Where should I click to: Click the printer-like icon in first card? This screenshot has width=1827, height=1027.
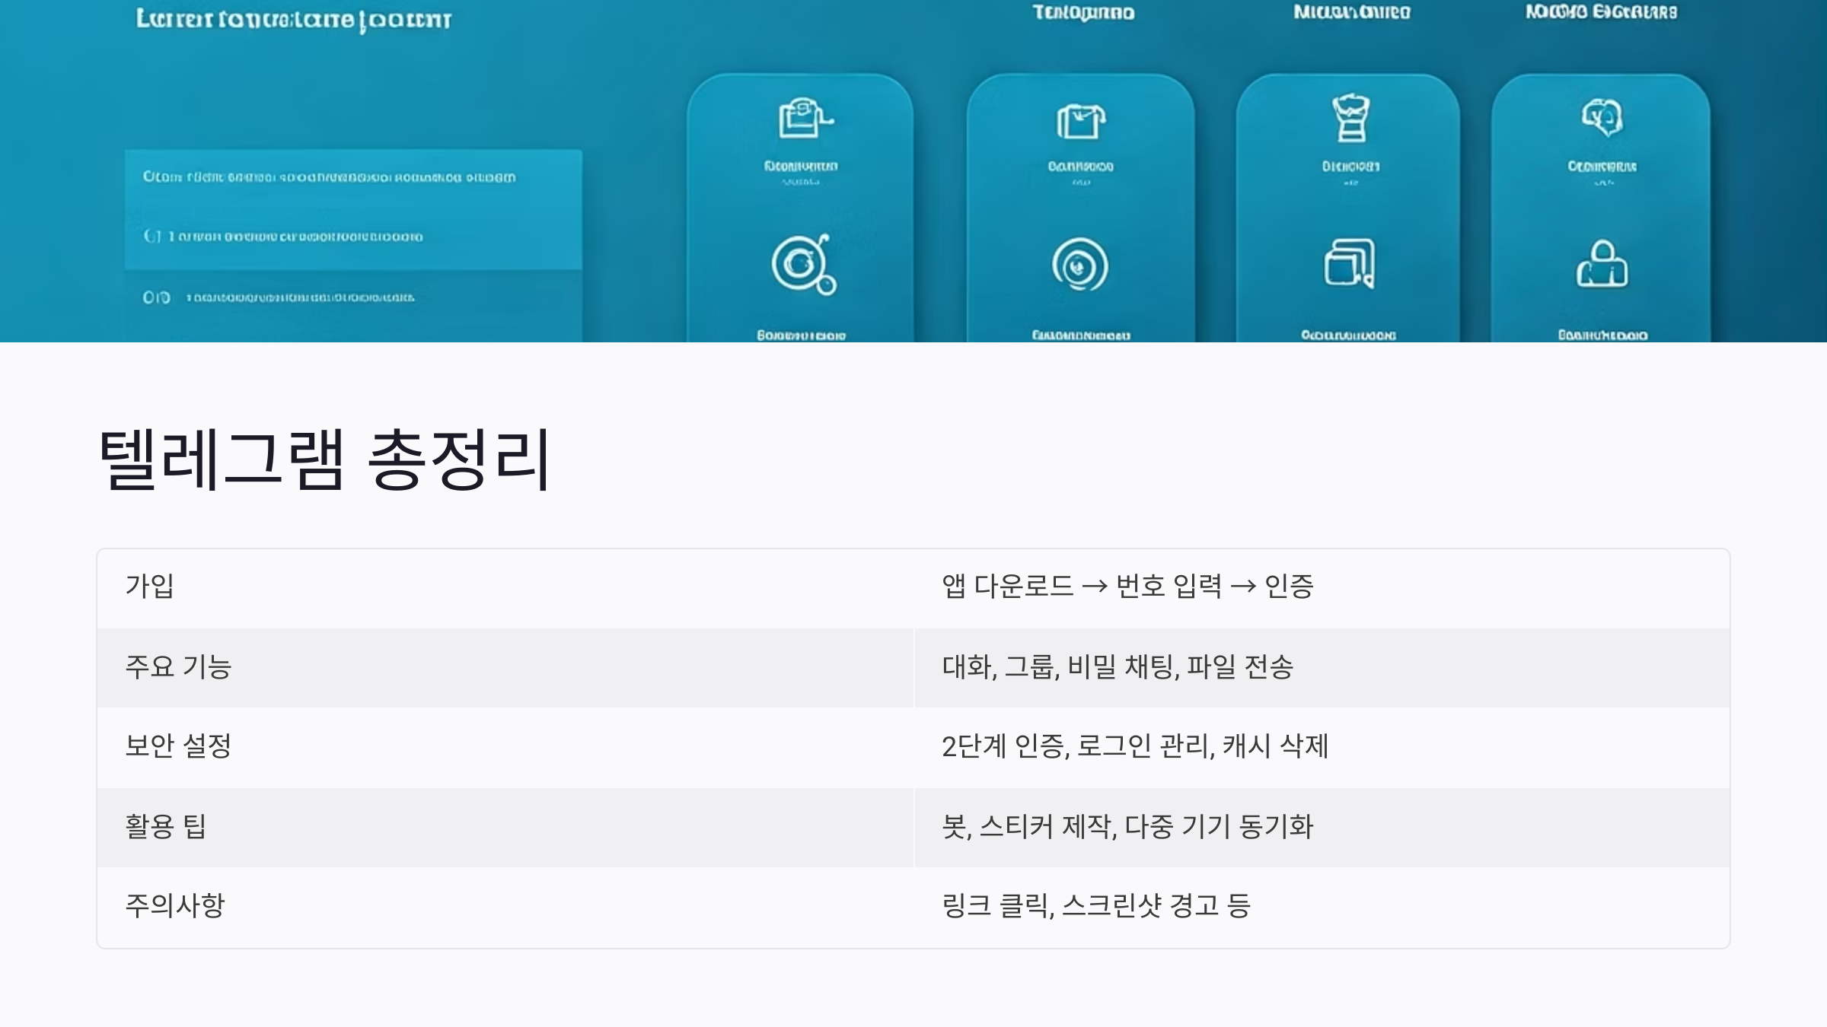(x=803, y=118)
